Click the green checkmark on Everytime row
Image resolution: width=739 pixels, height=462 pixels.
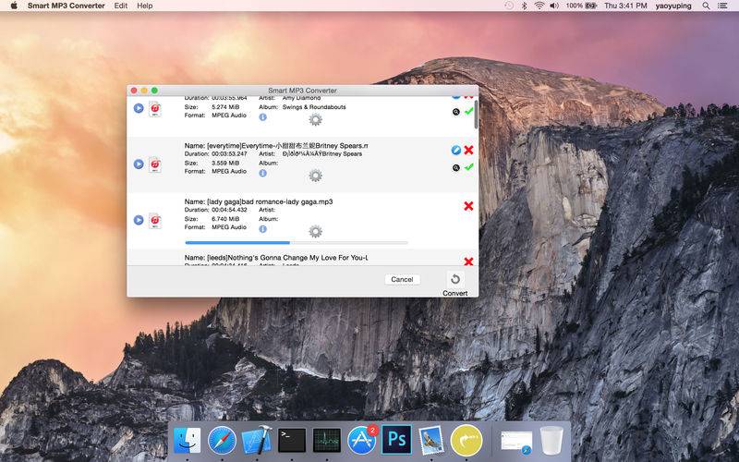click(469, 167)
